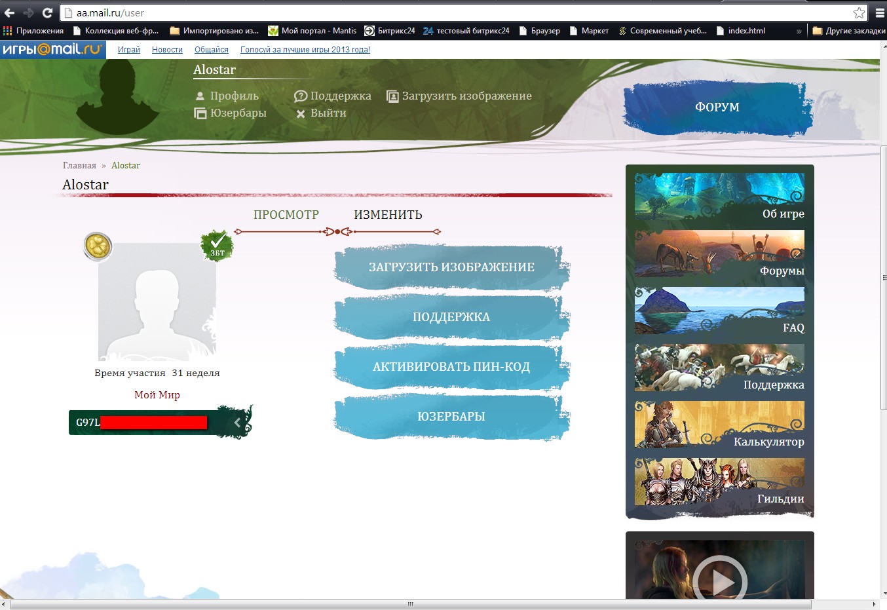Open Новости in the top menu
The height and width of the screenshot is (610, 887).
click(167, 50)
